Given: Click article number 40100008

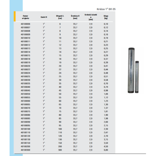Looking at the screenshot, I should 25,31.
